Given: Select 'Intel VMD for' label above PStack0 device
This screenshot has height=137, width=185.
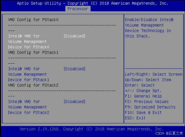Looking at the screenshot, I should coord(24,36).
